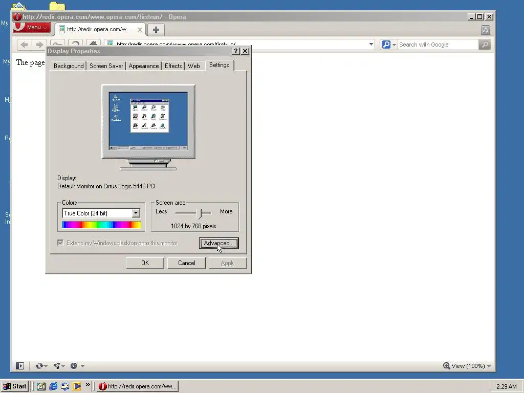524x393 pixels.
Task: Open the Opera Link sync icon
Action: [39, 366]
